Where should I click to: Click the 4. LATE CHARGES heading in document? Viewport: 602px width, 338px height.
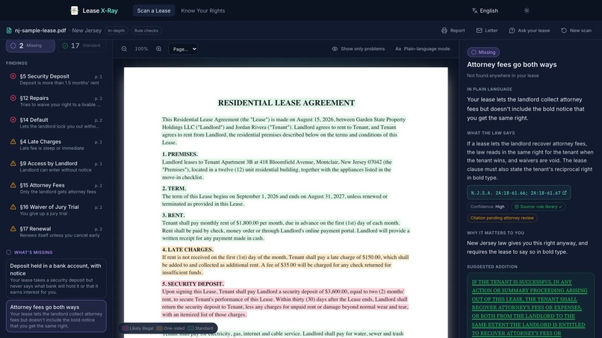coord(187,249)
